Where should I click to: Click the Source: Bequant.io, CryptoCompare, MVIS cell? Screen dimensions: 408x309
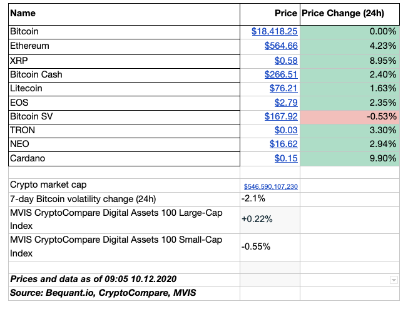[x=124, y=293]
